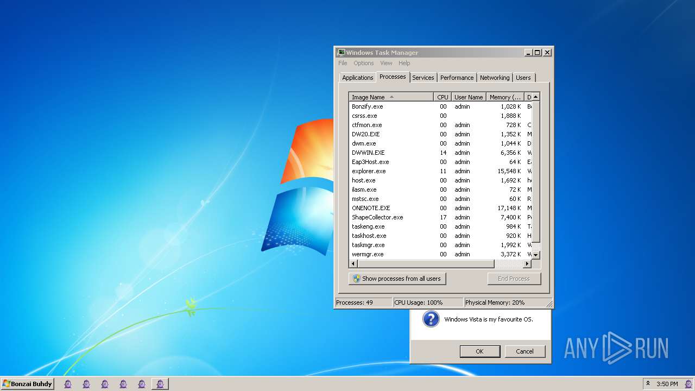Viewport: 695px width, 391px height.
Task: Select the ctfmon.exe process
Action: (440, 125)
